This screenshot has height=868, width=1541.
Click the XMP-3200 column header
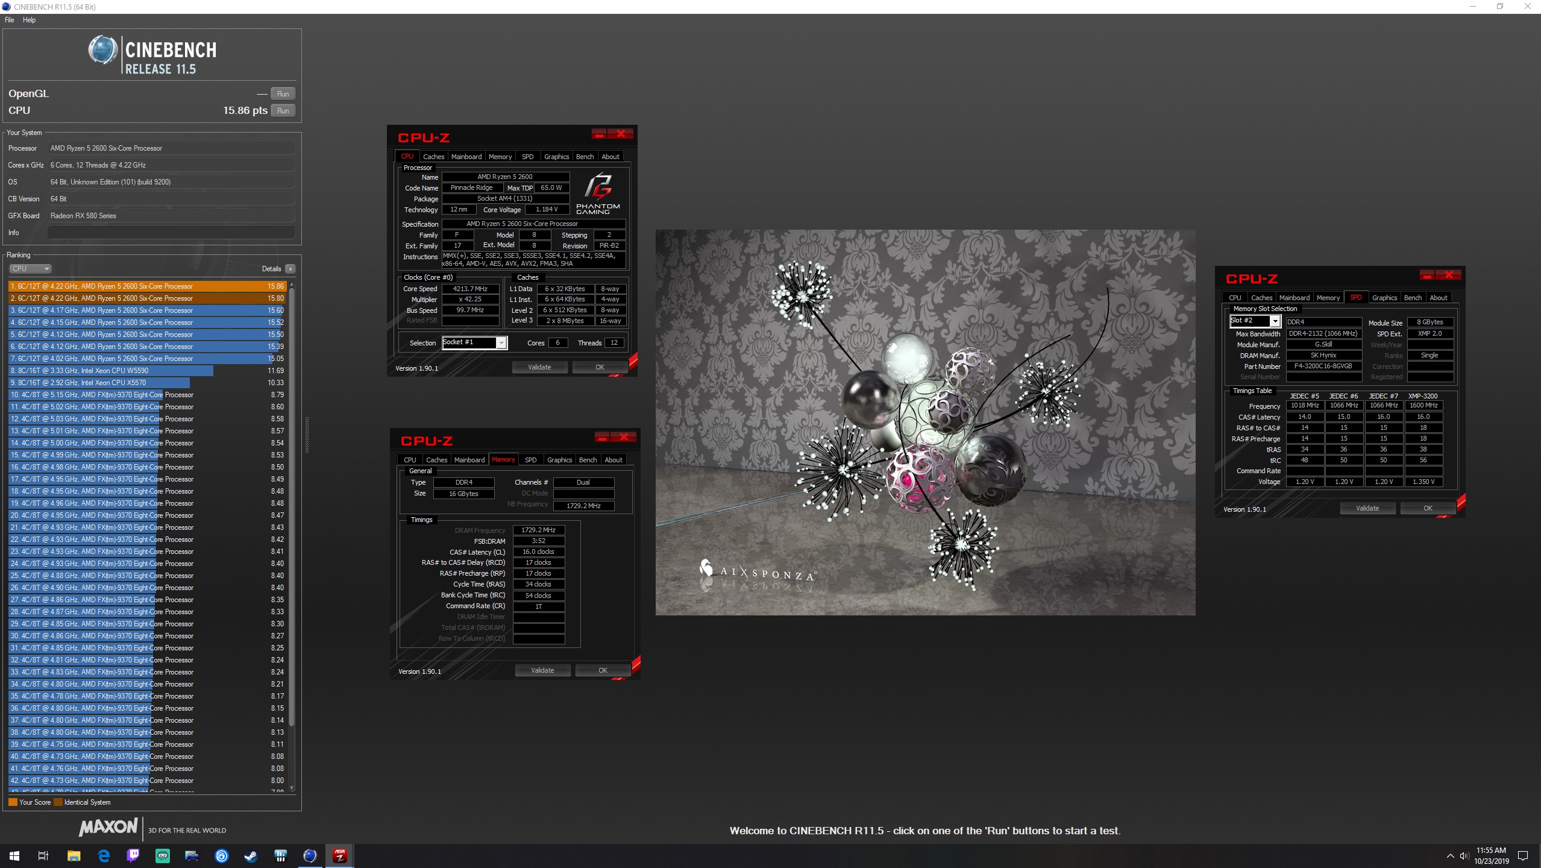1423,396
